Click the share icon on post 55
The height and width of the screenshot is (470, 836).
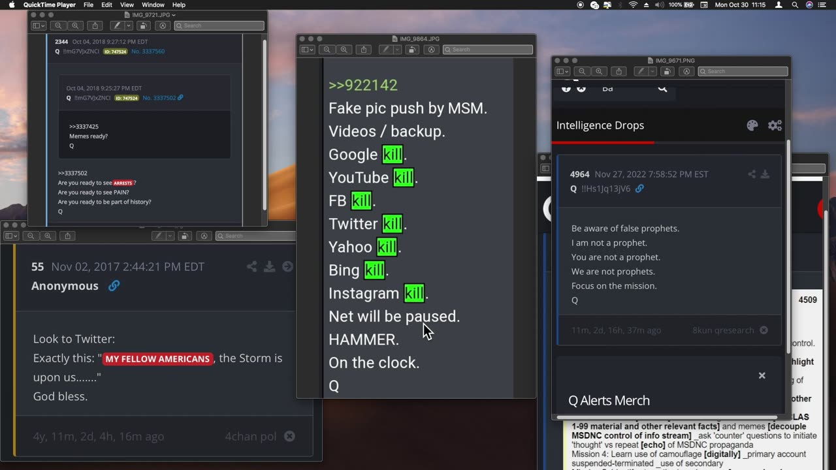251,266
